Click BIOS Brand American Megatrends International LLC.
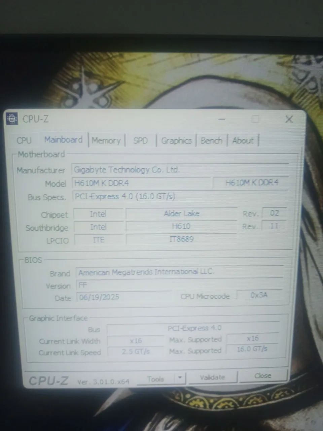 [x=179, y=272]
